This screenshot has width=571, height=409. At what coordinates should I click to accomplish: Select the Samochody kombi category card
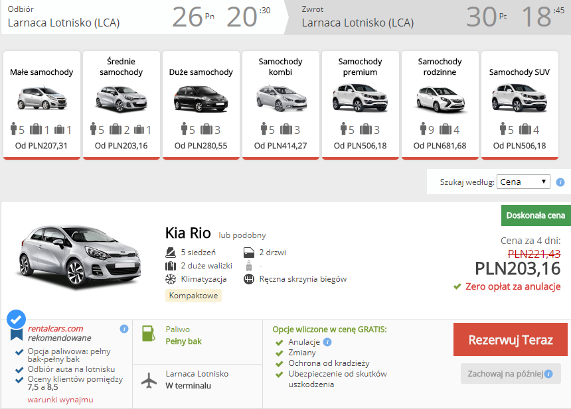click(x=281, y=105)
